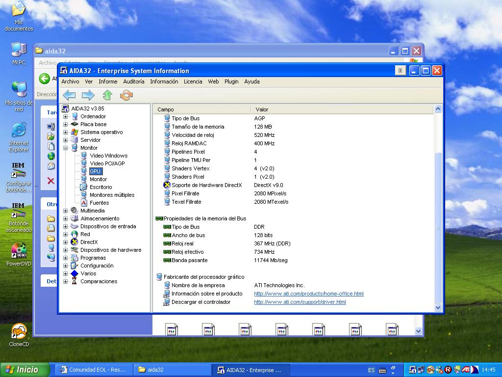Expand the Servidor tree node

coord(65,140)
